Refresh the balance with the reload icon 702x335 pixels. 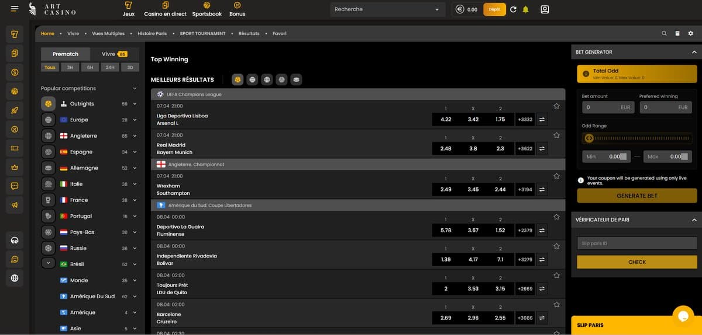point(513,9)
